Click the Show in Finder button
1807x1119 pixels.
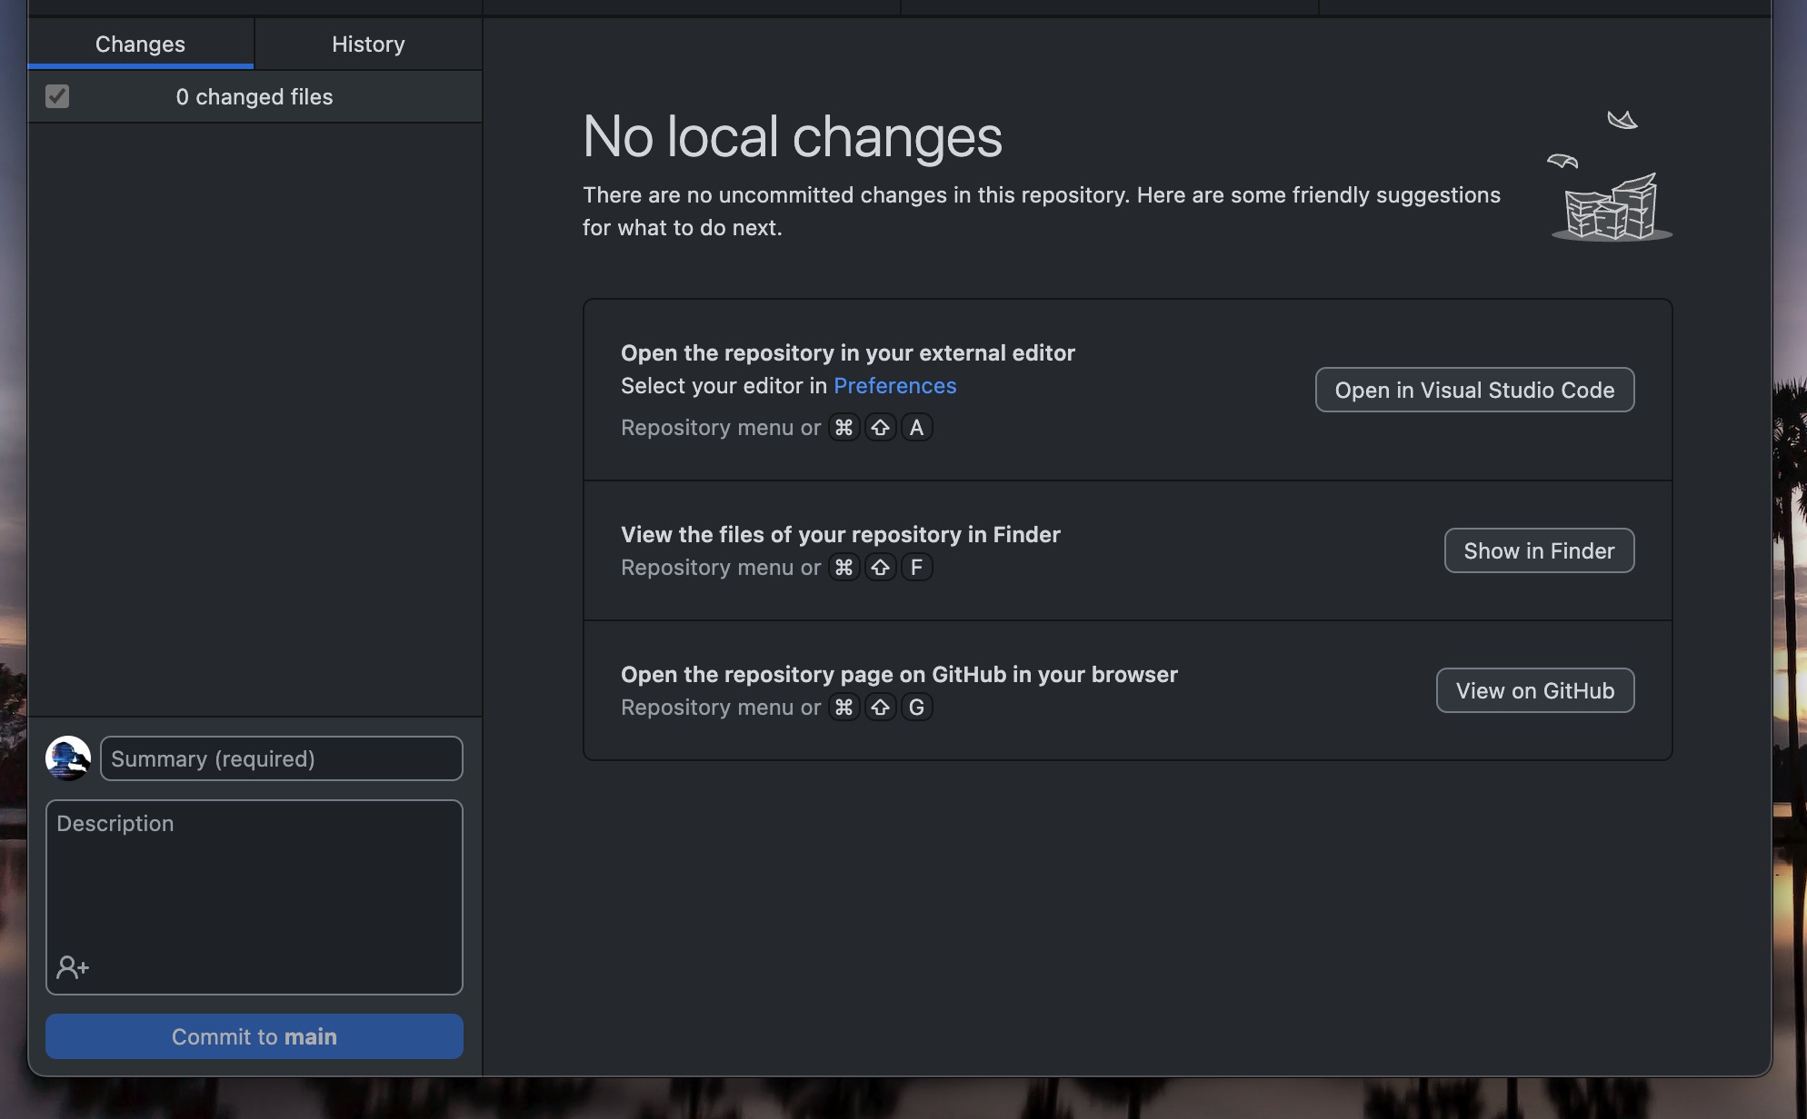(x=1538, y=550)
